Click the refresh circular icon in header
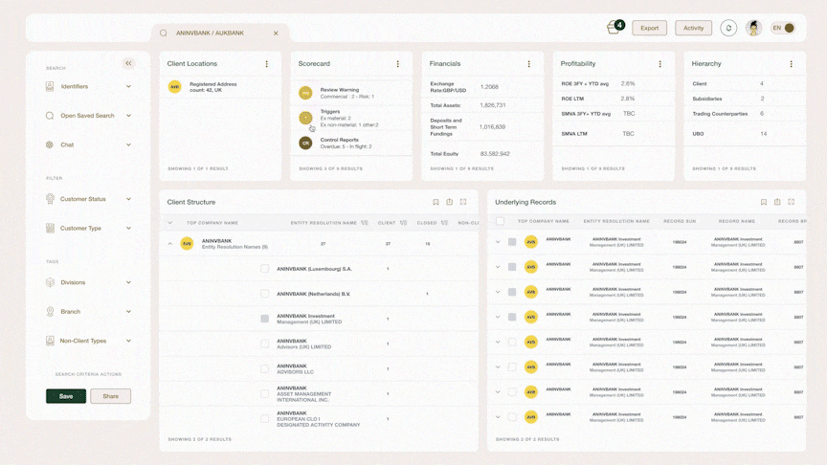Screen dimensions: 827x465 tap(728, 28)
